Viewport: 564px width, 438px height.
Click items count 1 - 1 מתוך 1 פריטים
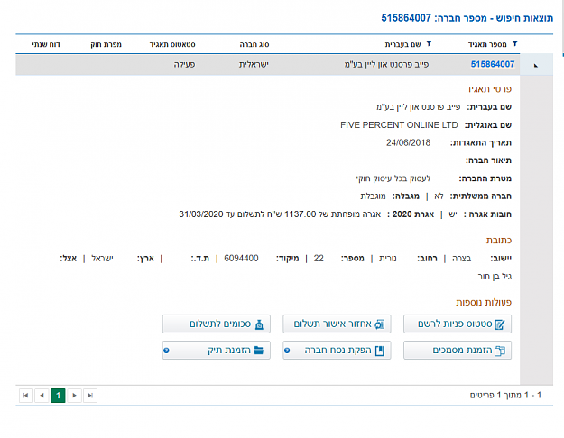[505, 396]
